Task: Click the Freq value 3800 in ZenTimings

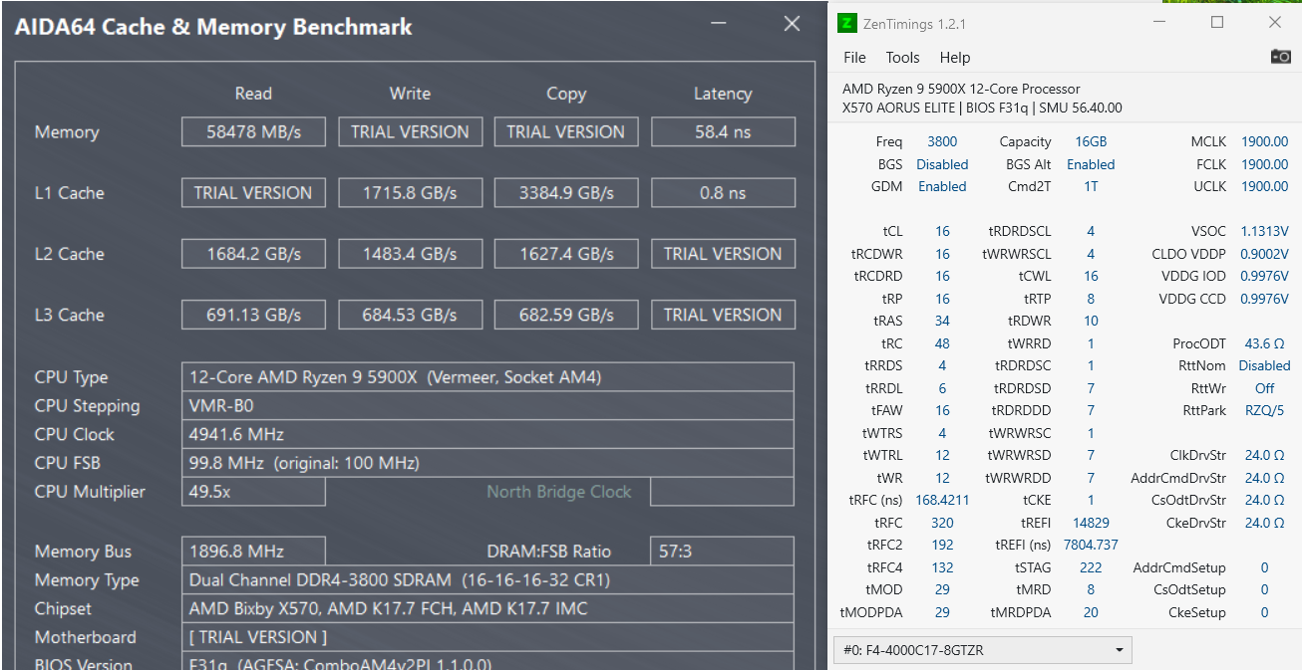Action: point(942,141)
